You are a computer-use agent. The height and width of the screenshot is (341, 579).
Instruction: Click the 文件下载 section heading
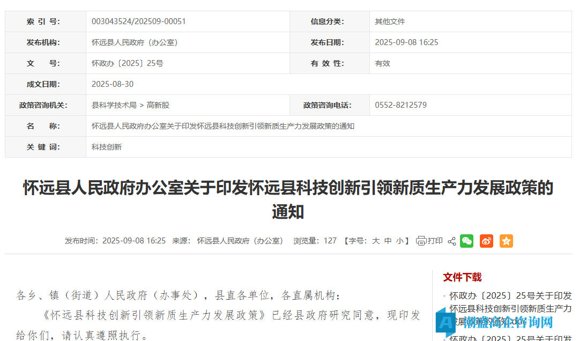point(462,277)
